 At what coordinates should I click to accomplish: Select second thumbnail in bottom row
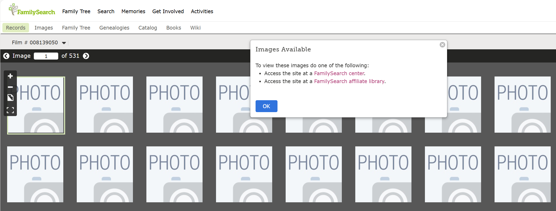coord(105,174)
